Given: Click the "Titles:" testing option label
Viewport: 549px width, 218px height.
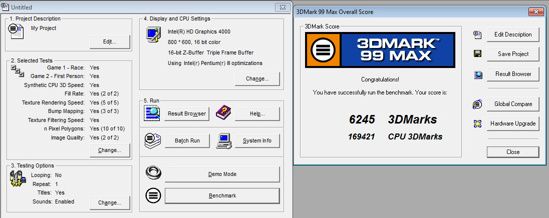Looking at the screenshot, I should tap(45, 193).
